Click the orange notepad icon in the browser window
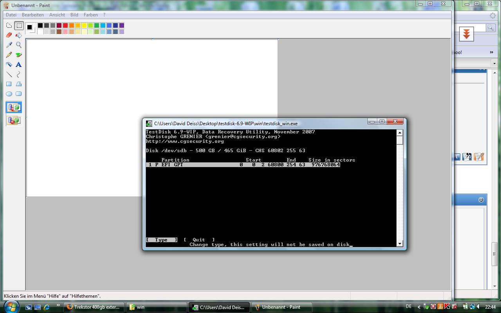The image size is (501, 313). (479, 157)
